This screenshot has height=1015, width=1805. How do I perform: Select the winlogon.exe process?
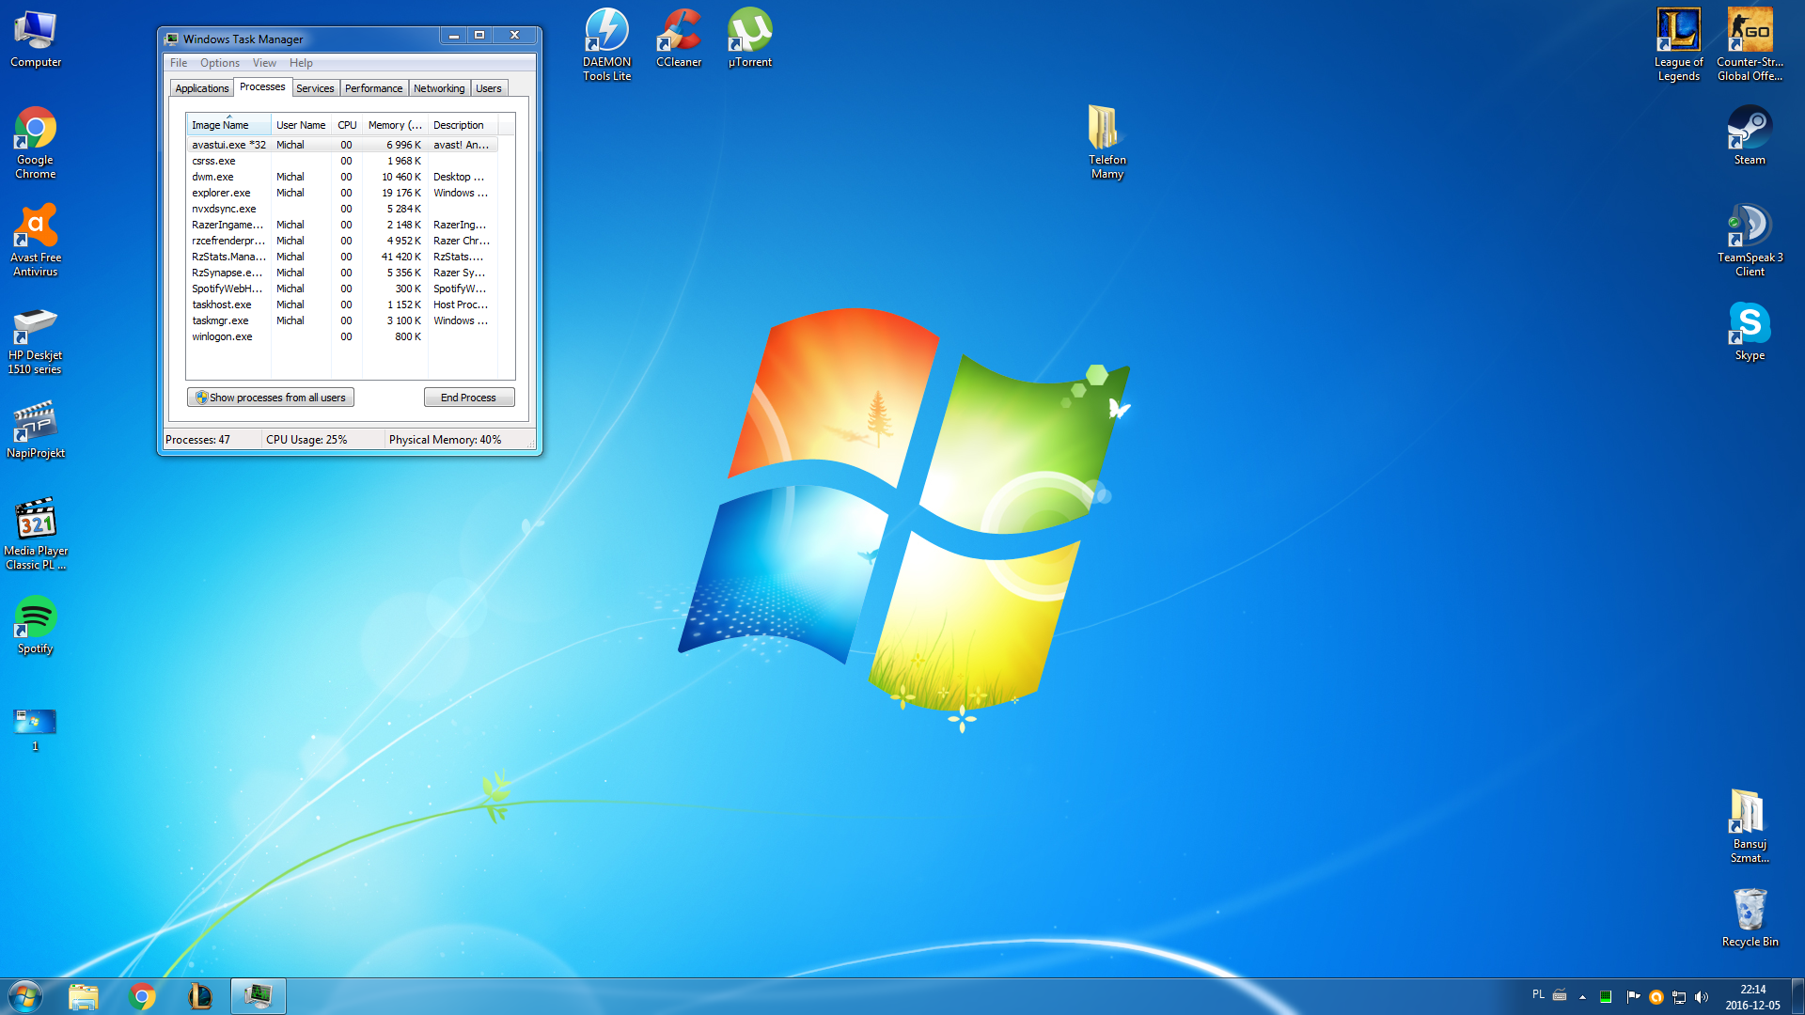pyautogui.click(x=342, y=336)
